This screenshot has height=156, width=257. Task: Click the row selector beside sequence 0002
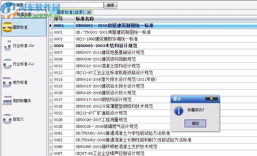(51, 39)
